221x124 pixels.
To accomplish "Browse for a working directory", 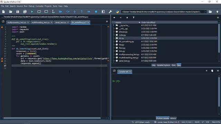I will coord(210,12).
